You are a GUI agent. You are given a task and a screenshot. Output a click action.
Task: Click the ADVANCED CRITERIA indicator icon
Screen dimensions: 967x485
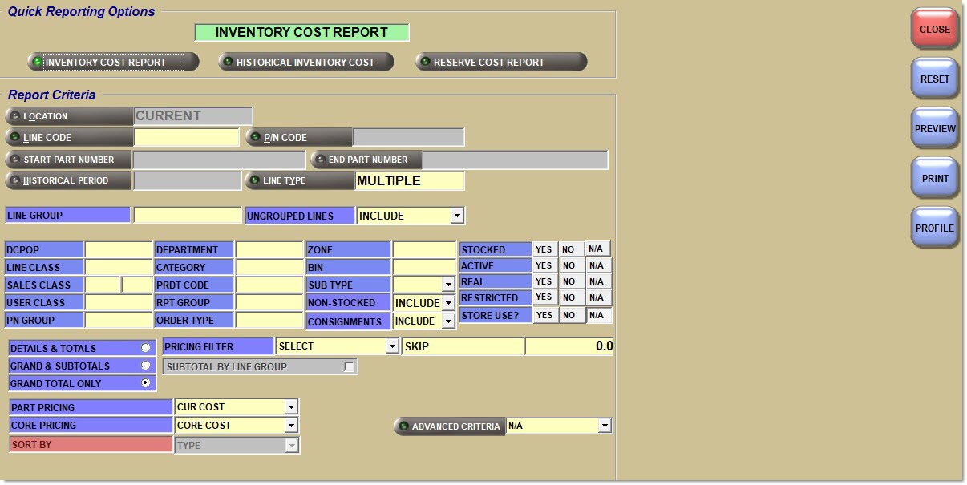tap(402, 426)
